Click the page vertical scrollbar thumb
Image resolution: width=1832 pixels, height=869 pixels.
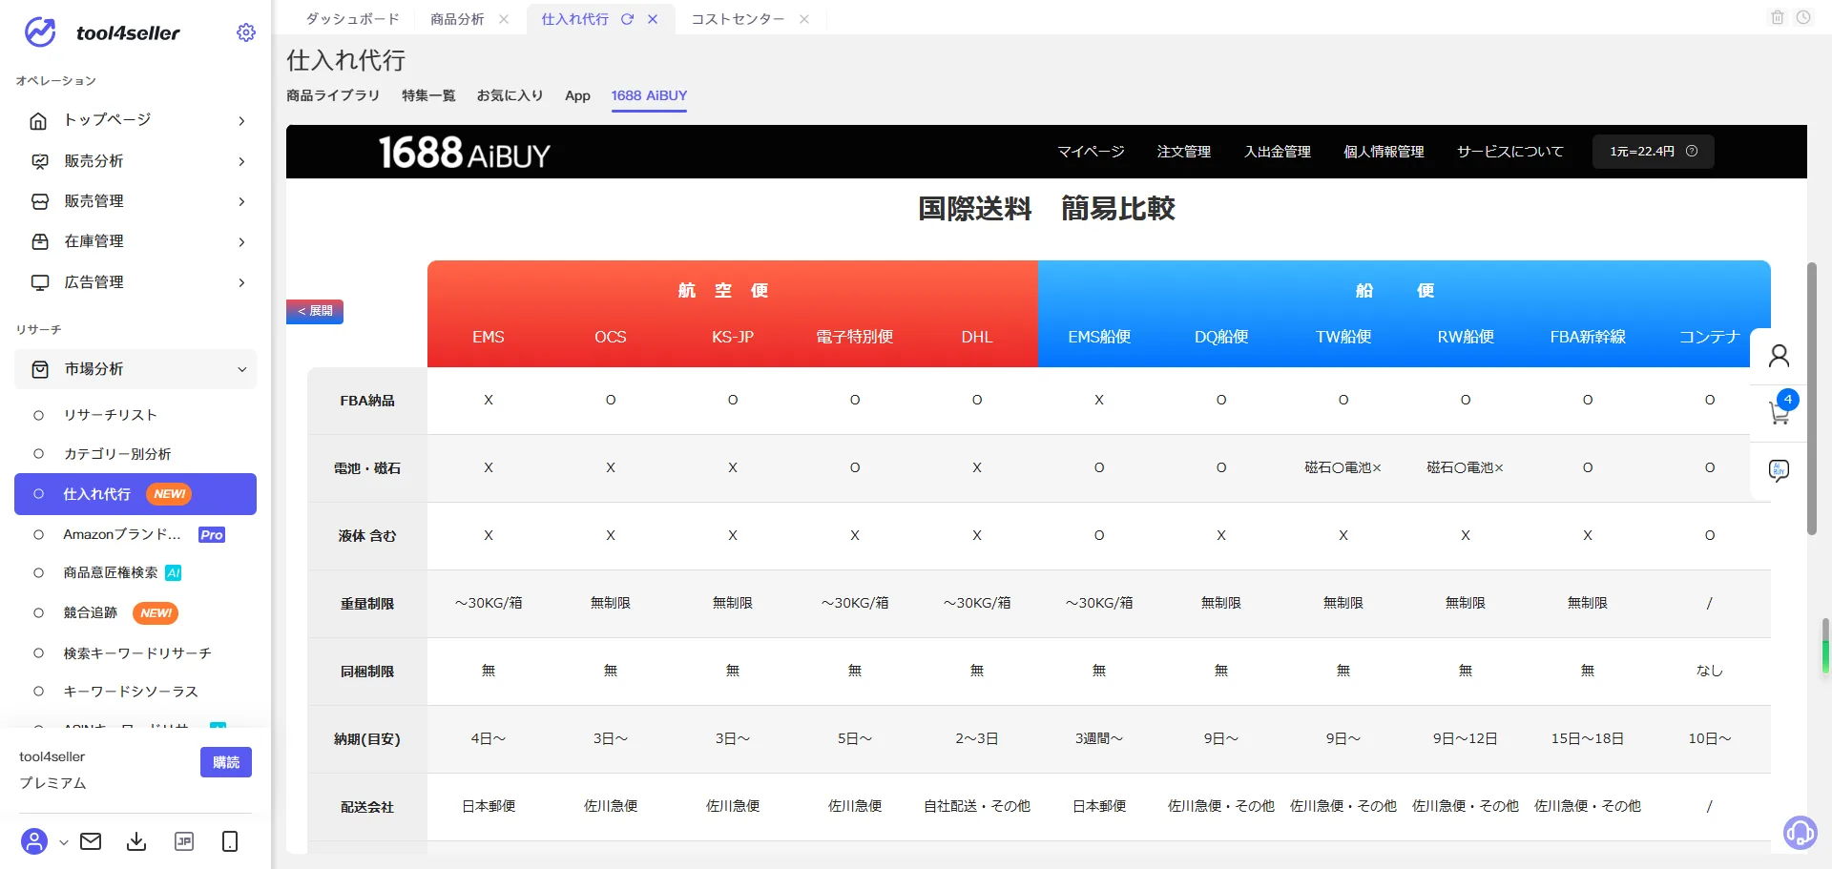click(x=1812, y=399)
